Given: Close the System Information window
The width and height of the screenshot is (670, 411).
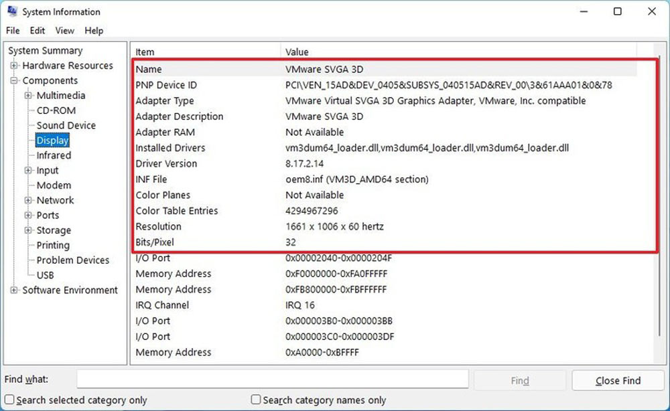Looking at the screenshot, I should point(652,11).
